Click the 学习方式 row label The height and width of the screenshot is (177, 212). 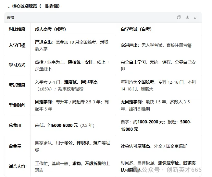[x=17, y=65]
